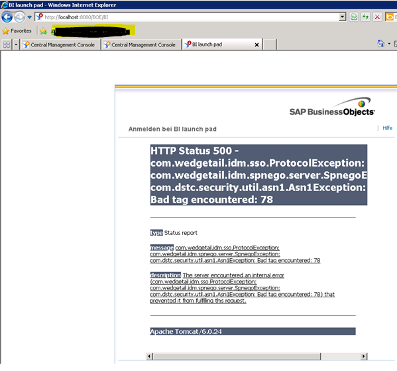Click the Home page icon
The image size is (397, 371).
(x=380, y=43)
